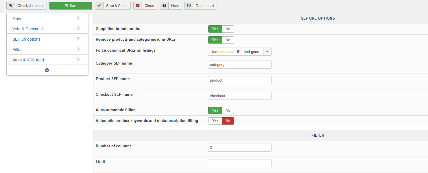The image size is (428, 173).
Task: Go to SEF url options section
Action: 26,39
